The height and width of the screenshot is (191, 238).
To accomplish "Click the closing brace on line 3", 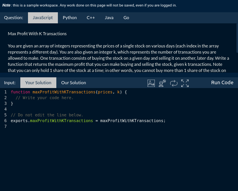I will point(12,103).
